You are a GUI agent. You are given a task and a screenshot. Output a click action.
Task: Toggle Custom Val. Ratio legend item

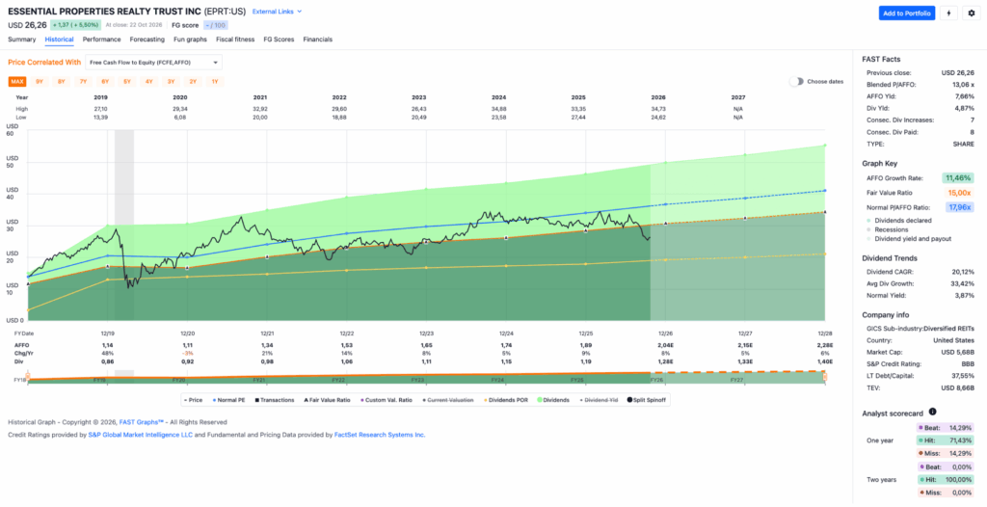[386, 400]
